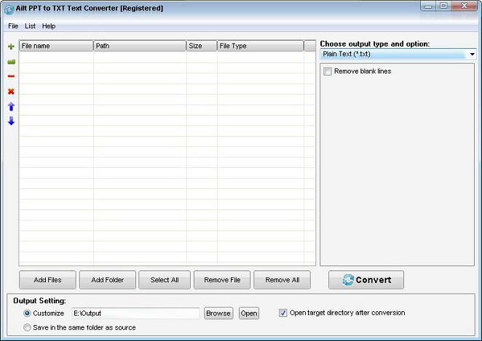The width and height of the screenshot is (482, 341).
Task: Open the List menu
Action: click(x=30, y=26)
